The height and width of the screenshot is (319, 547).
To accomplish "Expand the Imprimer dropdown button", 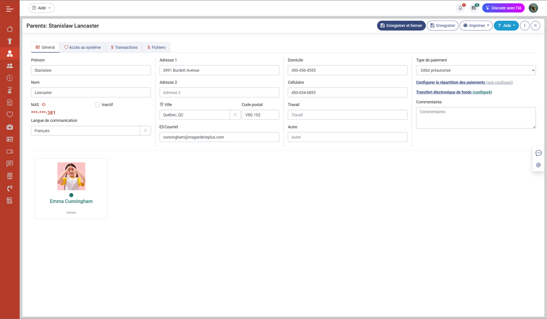I will point(476,26).
